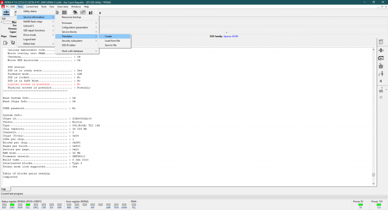388x210 pixels.
Task: Click the reset icon in right sidebar
Action: coord(381,66)
